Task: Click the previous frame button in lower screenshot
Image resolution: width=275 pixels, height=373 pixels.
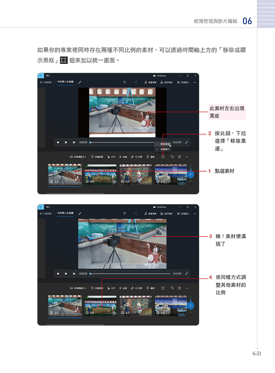Action: pos(58,274)
